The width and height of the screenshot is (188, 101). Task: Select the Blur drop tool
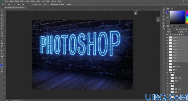[2, 41]
